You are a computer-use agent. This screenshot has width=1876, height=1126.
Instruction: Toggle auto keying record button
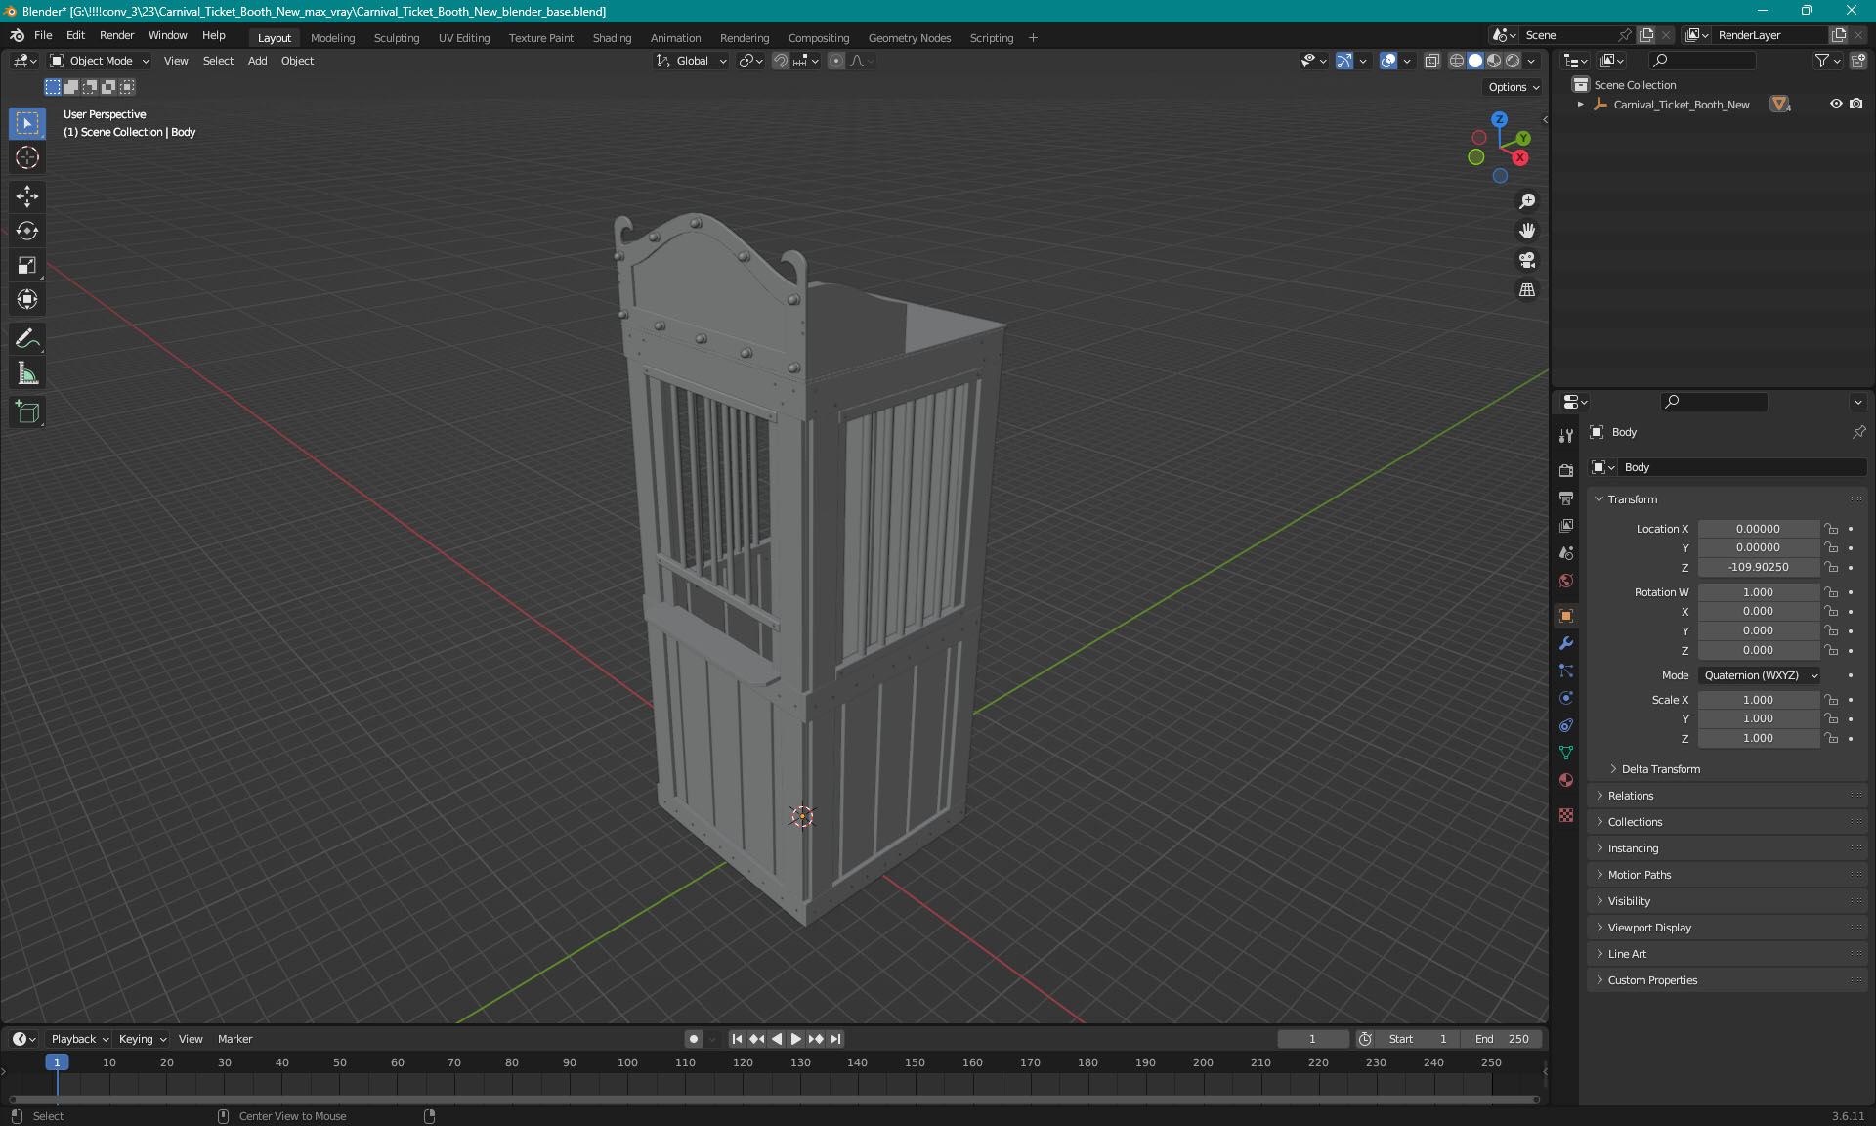[693, 1039]
